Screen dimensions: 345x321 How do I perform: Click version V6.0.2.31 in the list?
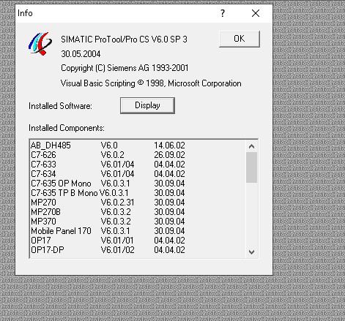tap(117, 203)
